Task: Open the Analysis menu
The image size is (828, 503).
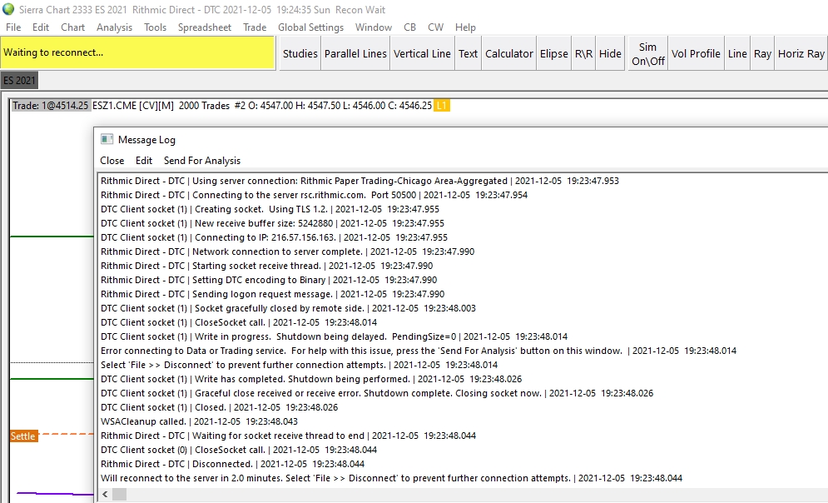Action: click(x=114, y=27)
